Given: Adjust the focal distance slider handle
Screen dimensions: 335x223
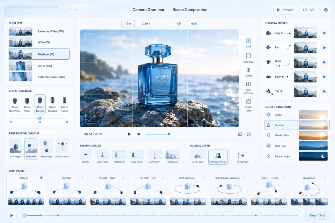Looking at the screenshot, I should pos(40,118).
